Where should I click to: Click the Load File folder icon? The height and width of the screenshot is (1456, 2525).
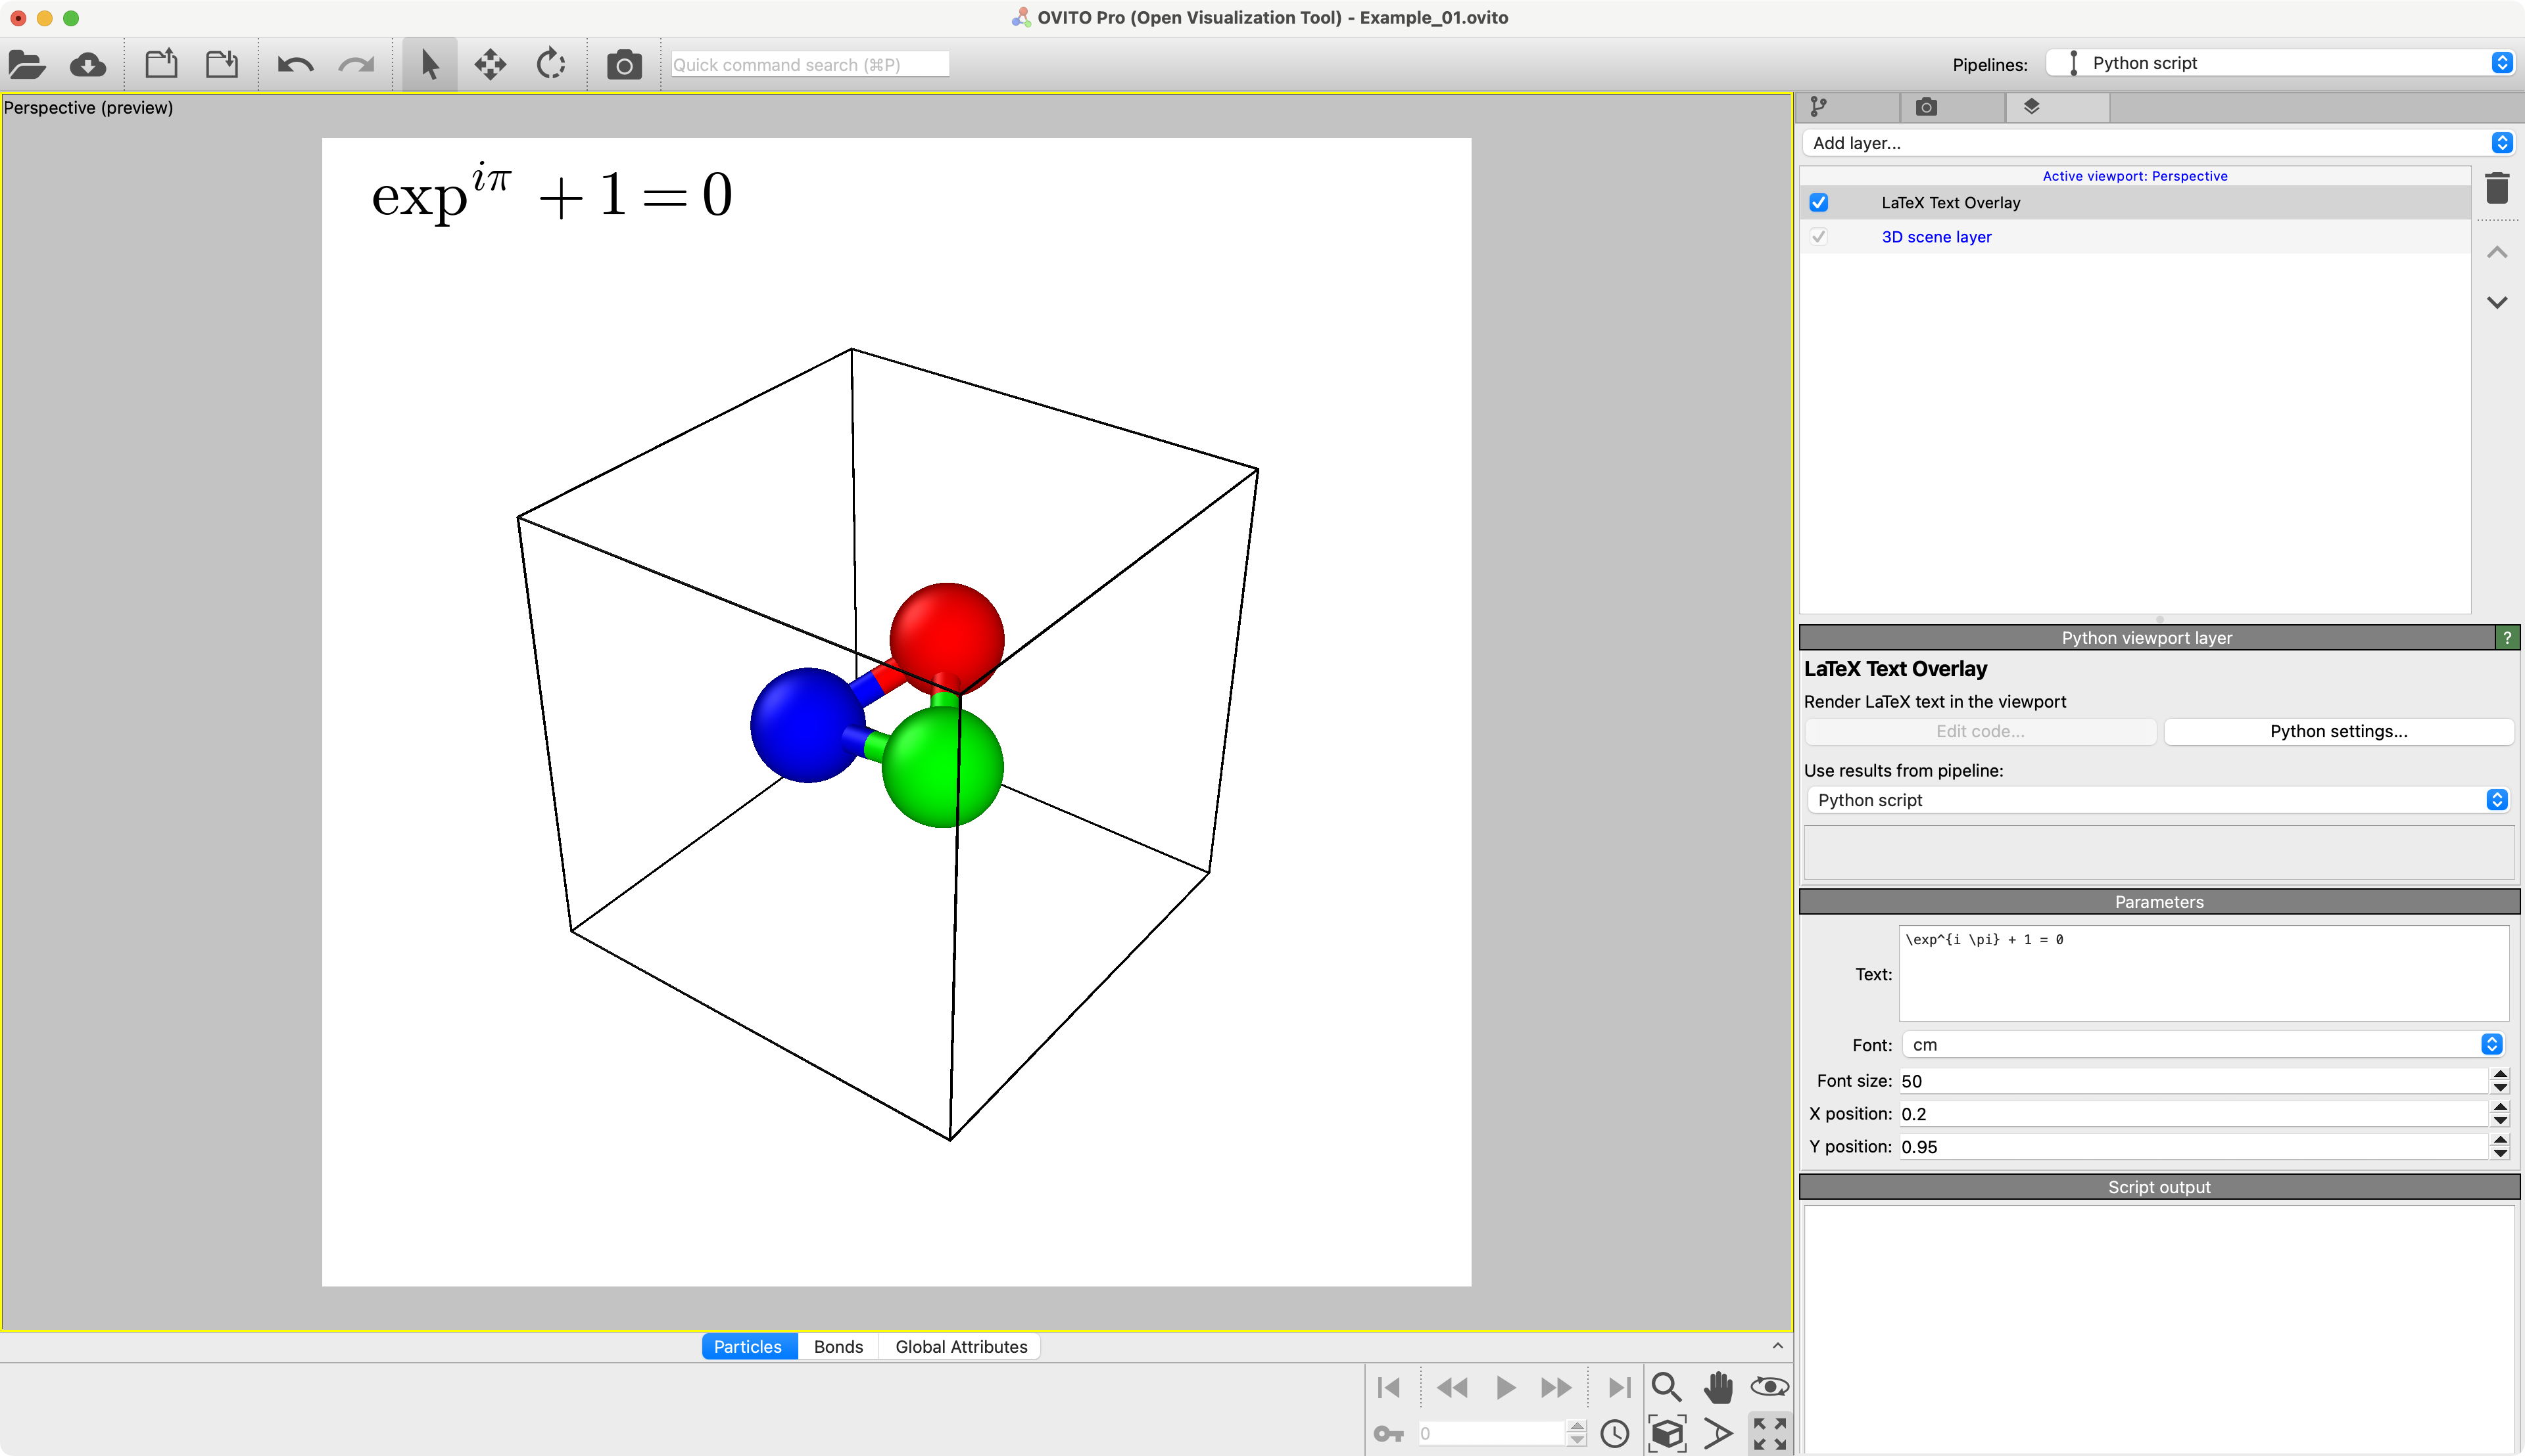[27, 65]
